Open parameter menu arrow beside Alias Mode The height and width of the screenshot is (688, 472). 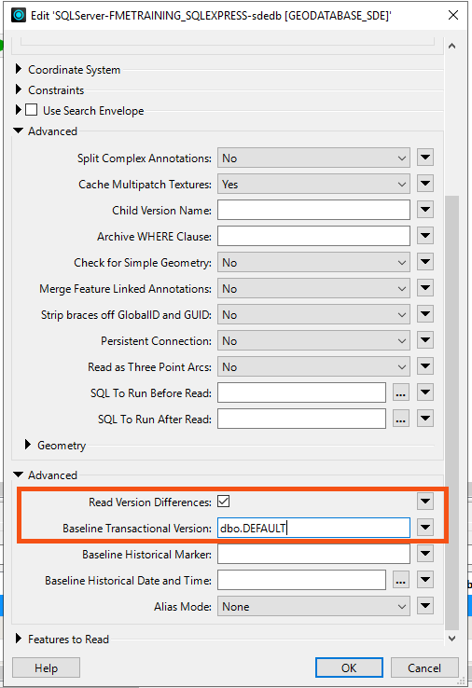pyautogui.click(x=425, y=606)
